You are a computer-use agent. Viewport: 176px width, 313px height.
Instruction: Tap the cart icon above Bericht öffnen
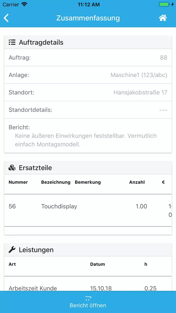tap(88, 298)
